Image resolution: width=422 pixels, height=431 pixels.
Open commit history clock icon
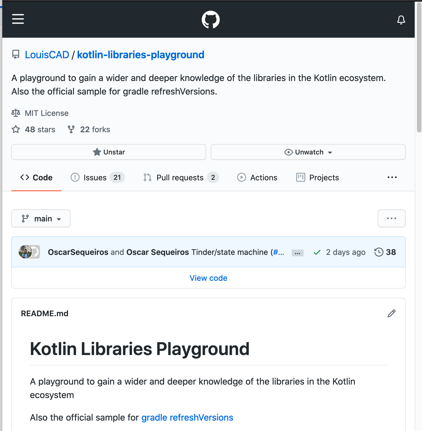click(x=379, y=252)
